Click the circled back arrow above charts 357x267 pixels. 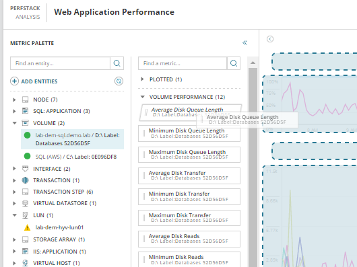pyautogui.click(x=270, y=39)
